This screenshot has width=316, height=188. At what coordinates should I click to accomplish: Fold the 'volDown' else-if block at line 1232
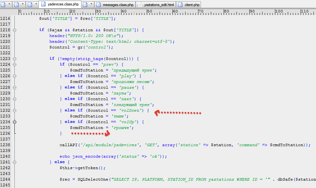click(14, 110)
